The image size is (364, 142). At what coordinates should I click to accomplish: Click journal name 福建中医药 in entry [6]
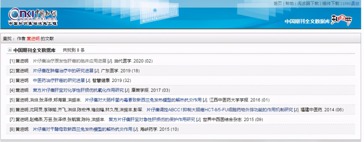[312, 110]
